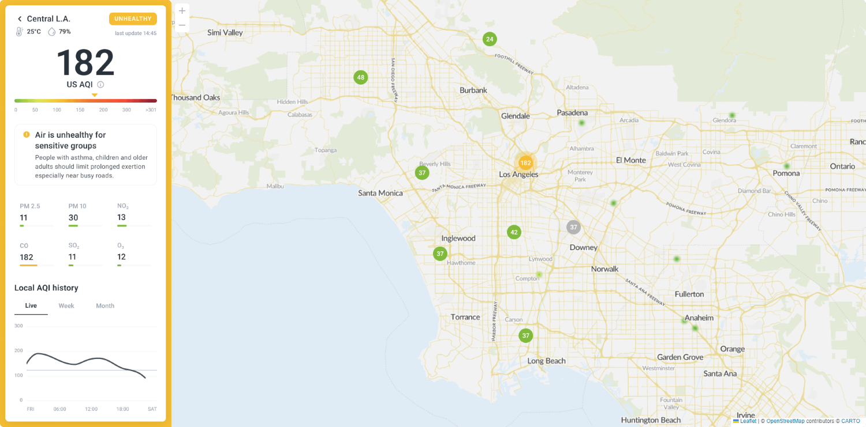Open the OpenStreetMap contributors link
Screen dimensions: 866x427
pyautogui.click(x=785, y=421)
